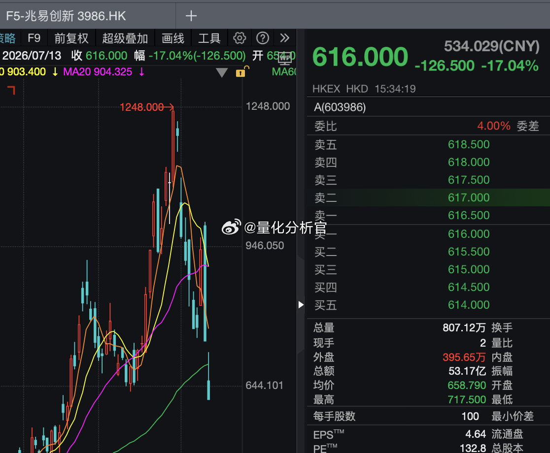Open chart settings gear icon
Screen dimensions: 550x453
tap(240, 38)
